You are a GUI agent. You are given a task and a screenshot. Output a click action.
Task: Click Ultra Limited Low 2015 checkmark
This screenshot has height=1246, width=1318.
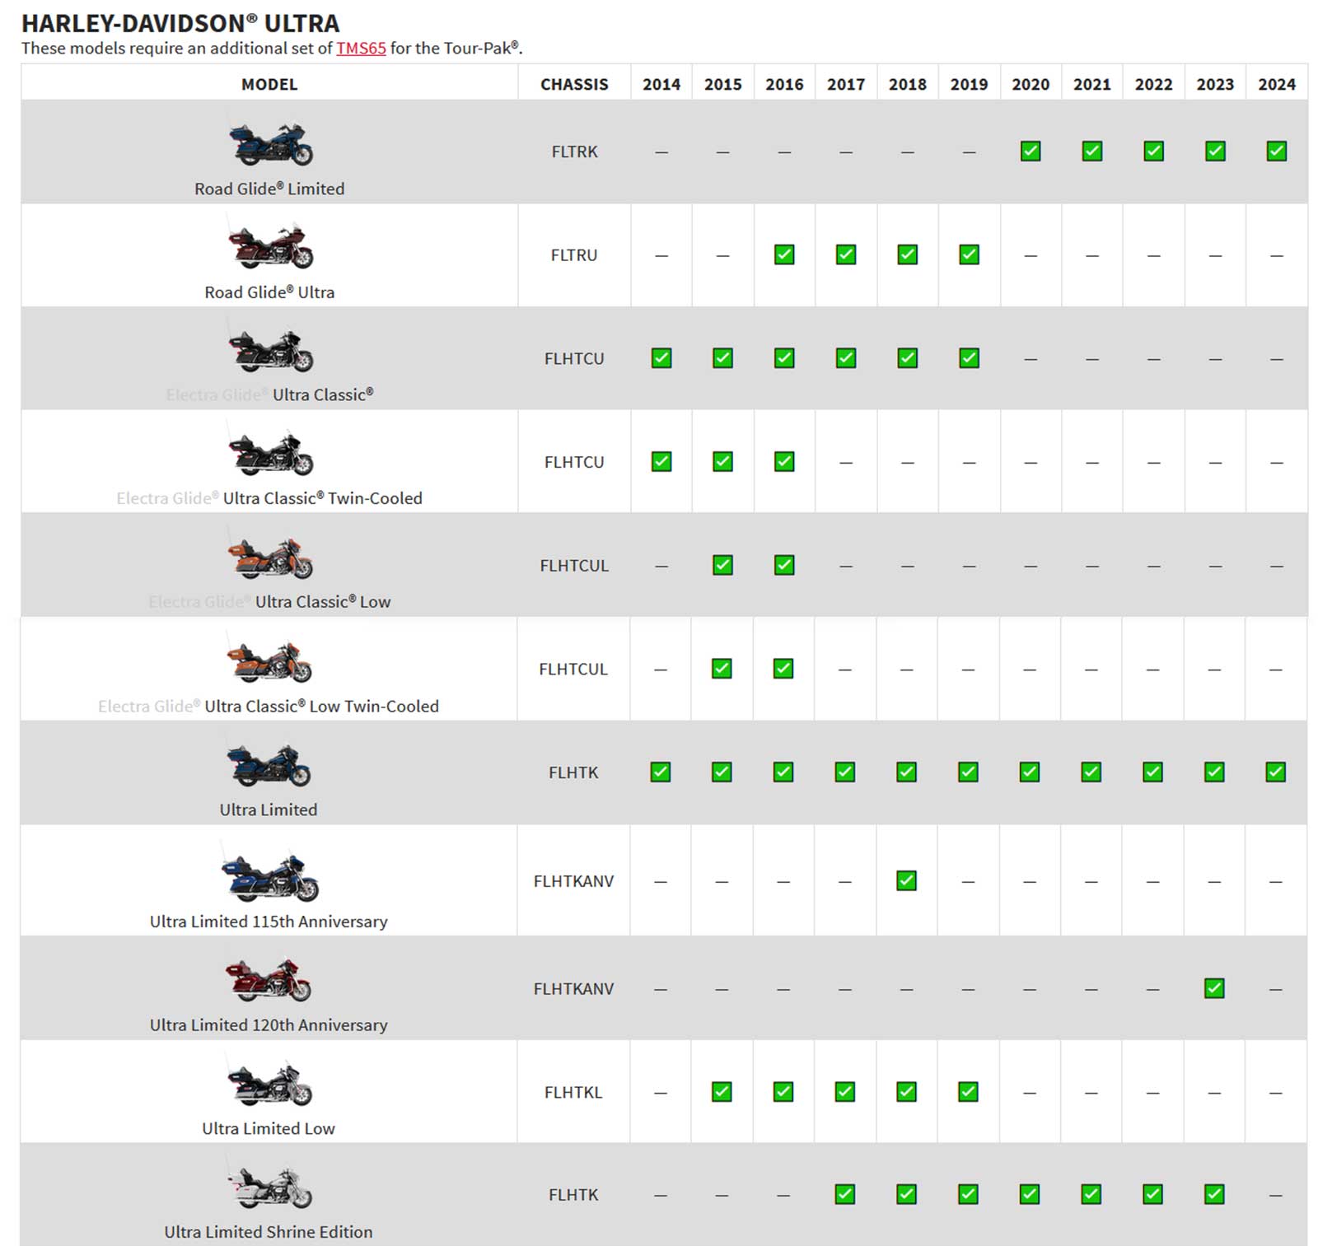(722, 1092)
